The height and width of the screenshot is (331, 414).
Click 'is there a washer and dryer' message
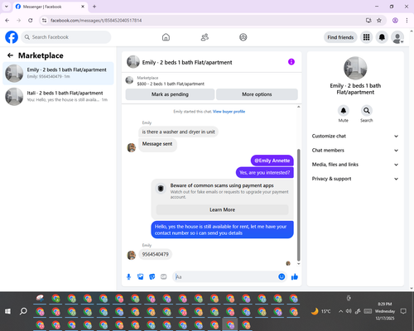pyautogui.click(x=178, y=132)
